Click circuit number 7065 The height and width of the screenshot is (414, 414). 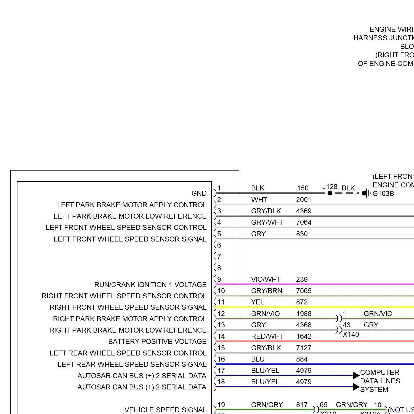(x=304, y=291)
